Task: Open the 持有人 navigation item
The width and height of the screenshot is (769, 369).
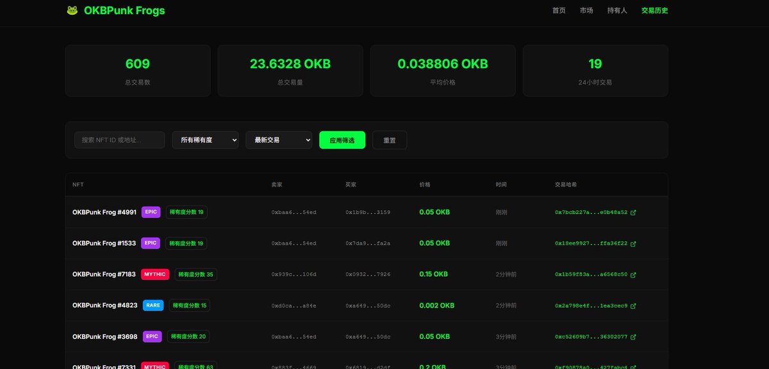Action: pyautogui.click(x=617, y=10)
